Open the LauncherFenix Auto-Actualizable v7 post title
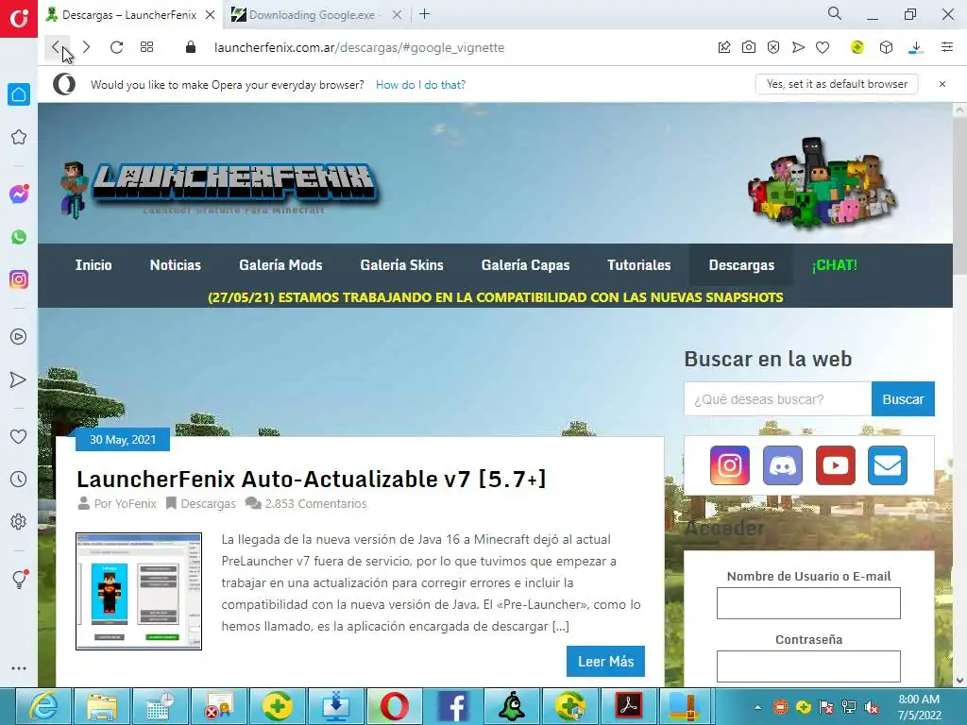 point(312,479)
